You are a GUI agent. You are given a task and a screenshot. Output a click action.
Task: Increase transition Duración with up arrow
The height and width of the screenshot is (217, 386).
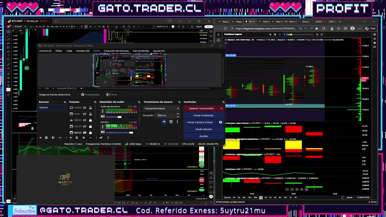pos(178,114)
